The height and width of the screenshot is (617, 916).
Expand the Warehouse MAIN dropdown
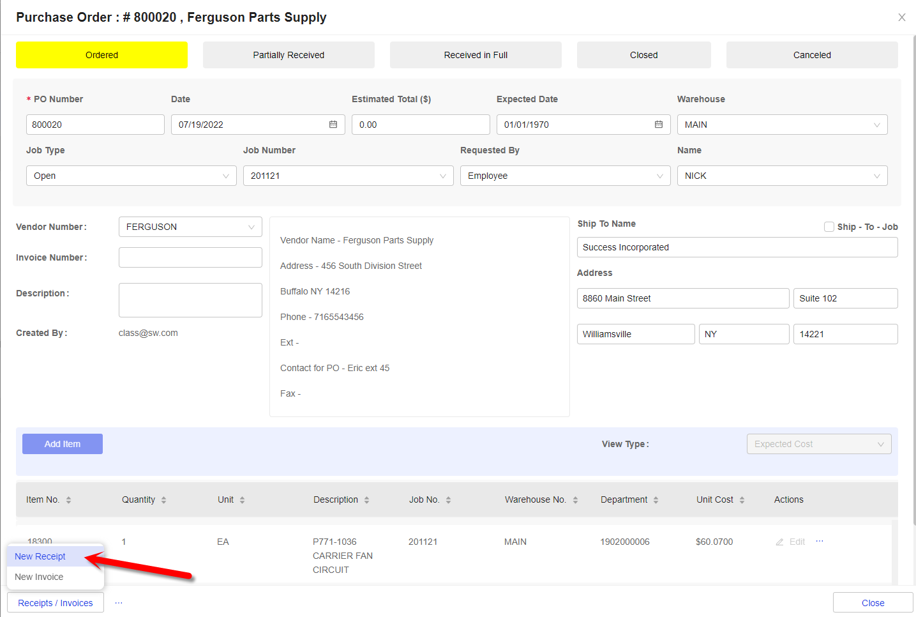[x=783, y=125]
